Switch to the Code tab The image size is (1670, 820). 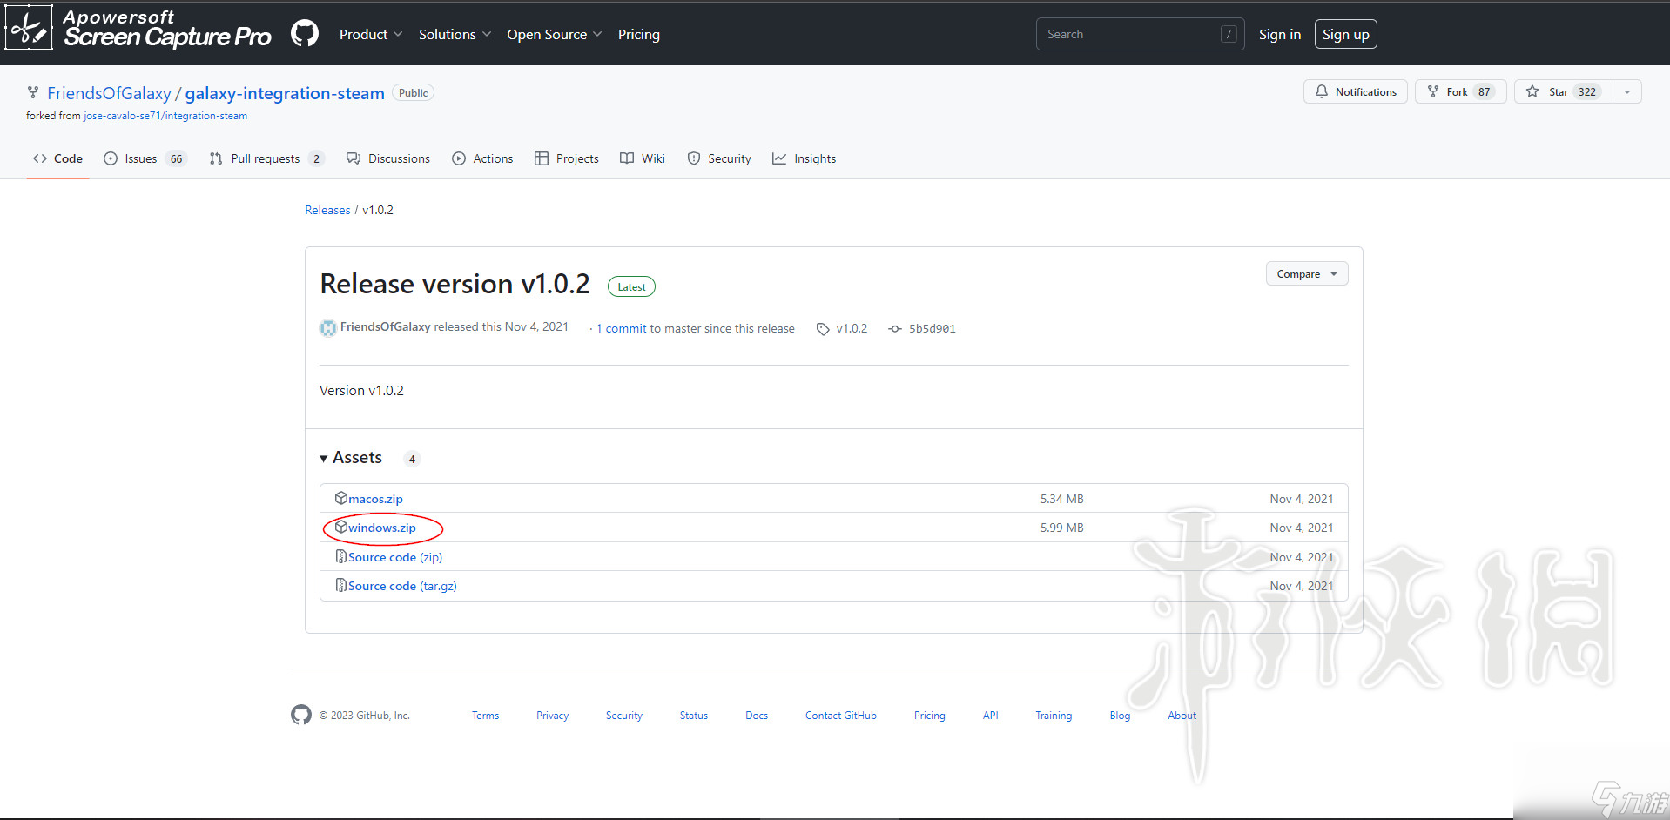point(57,158)
